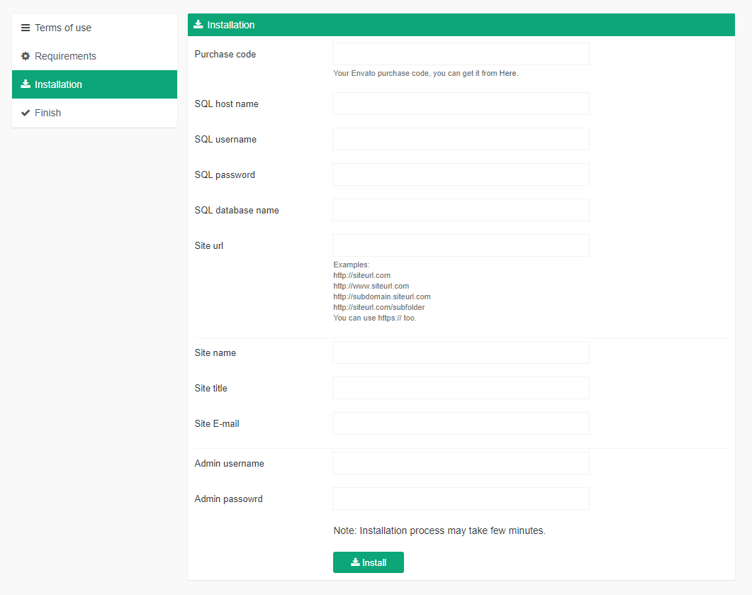
Task: Click the 'You can use https:// too.' text
Action: 374,318
